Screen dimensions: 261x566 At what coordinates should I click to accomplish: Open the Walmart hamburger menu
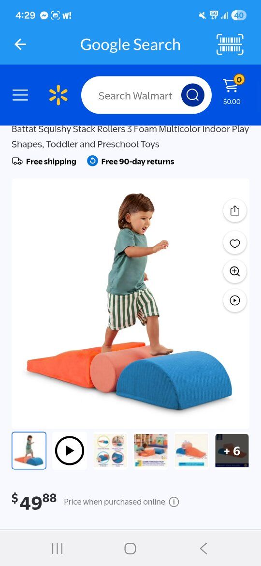pos(20,95)
